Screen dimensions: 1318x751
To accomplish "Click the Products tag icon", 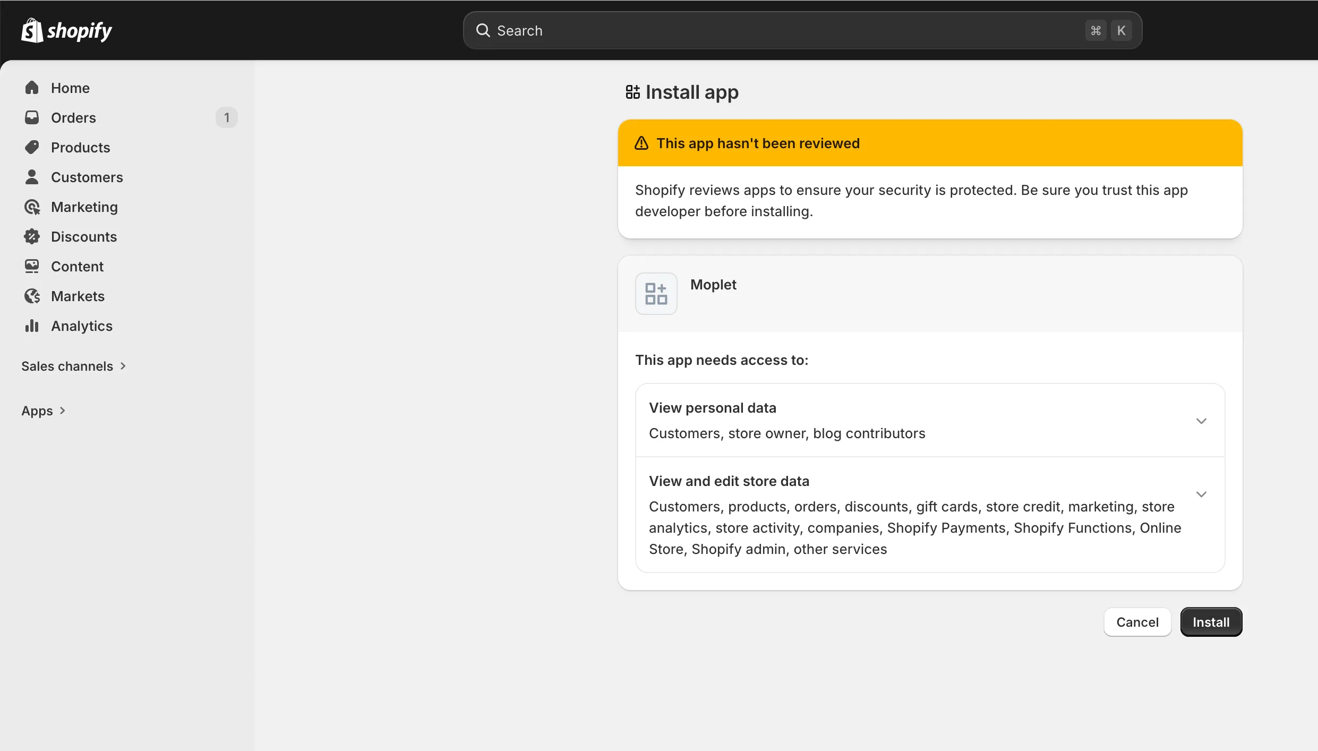I will coord(32,147).
